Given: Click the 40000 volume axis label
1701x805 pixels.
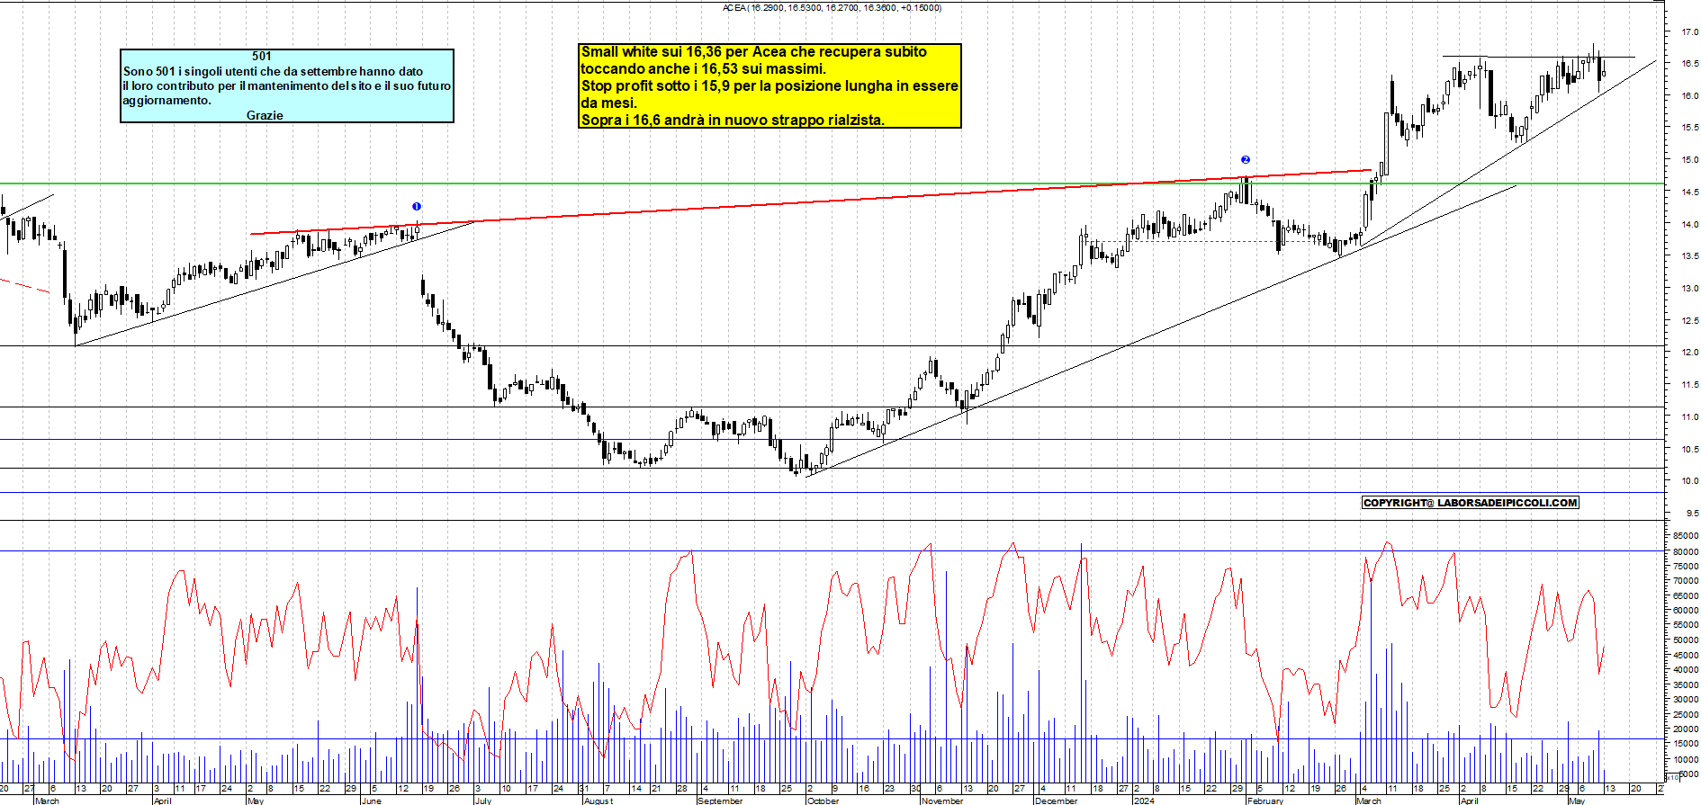Looking at the screenshot, I should coord(1686,669).
